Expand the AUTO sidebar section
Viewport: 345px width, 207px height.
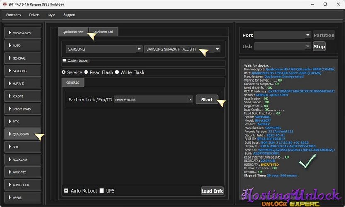click(22, 46)
